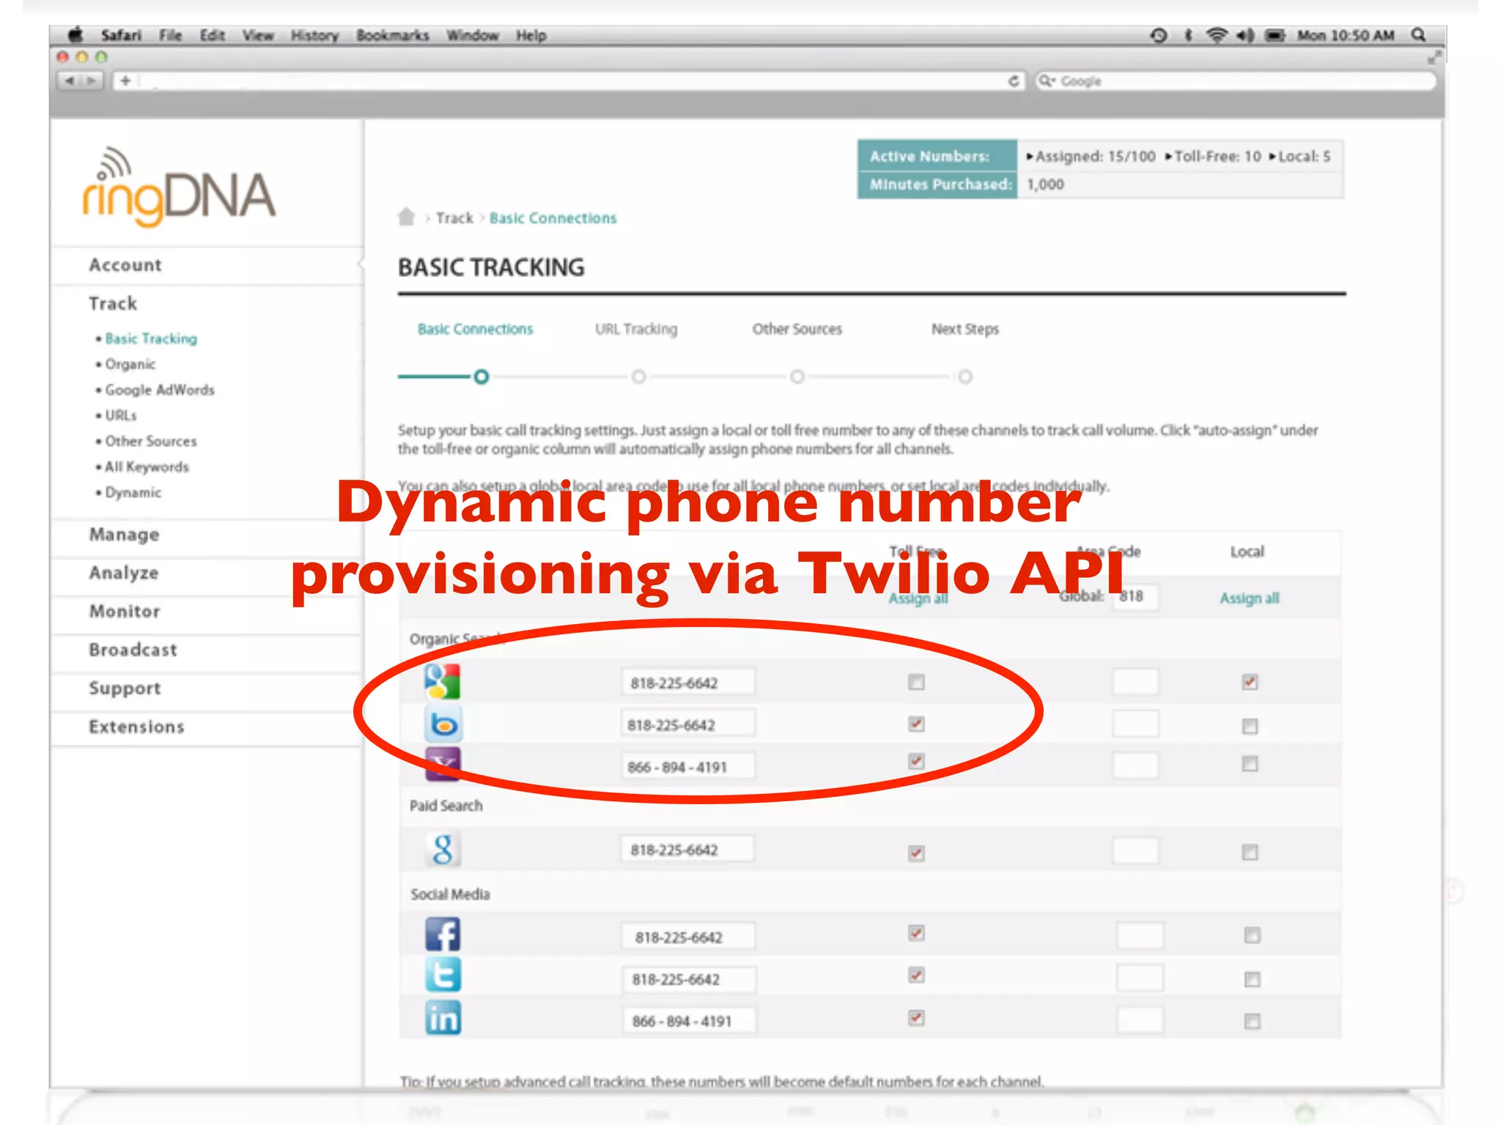
Task: Toggle Local checkbox for LinkedIn row
Action: (1252, 1021)
